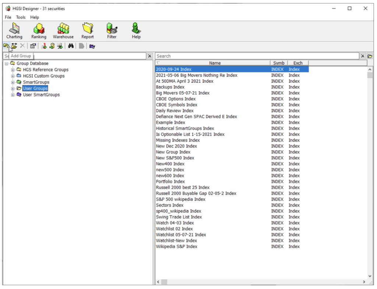Open the Filter module

(x=112, y=31)
